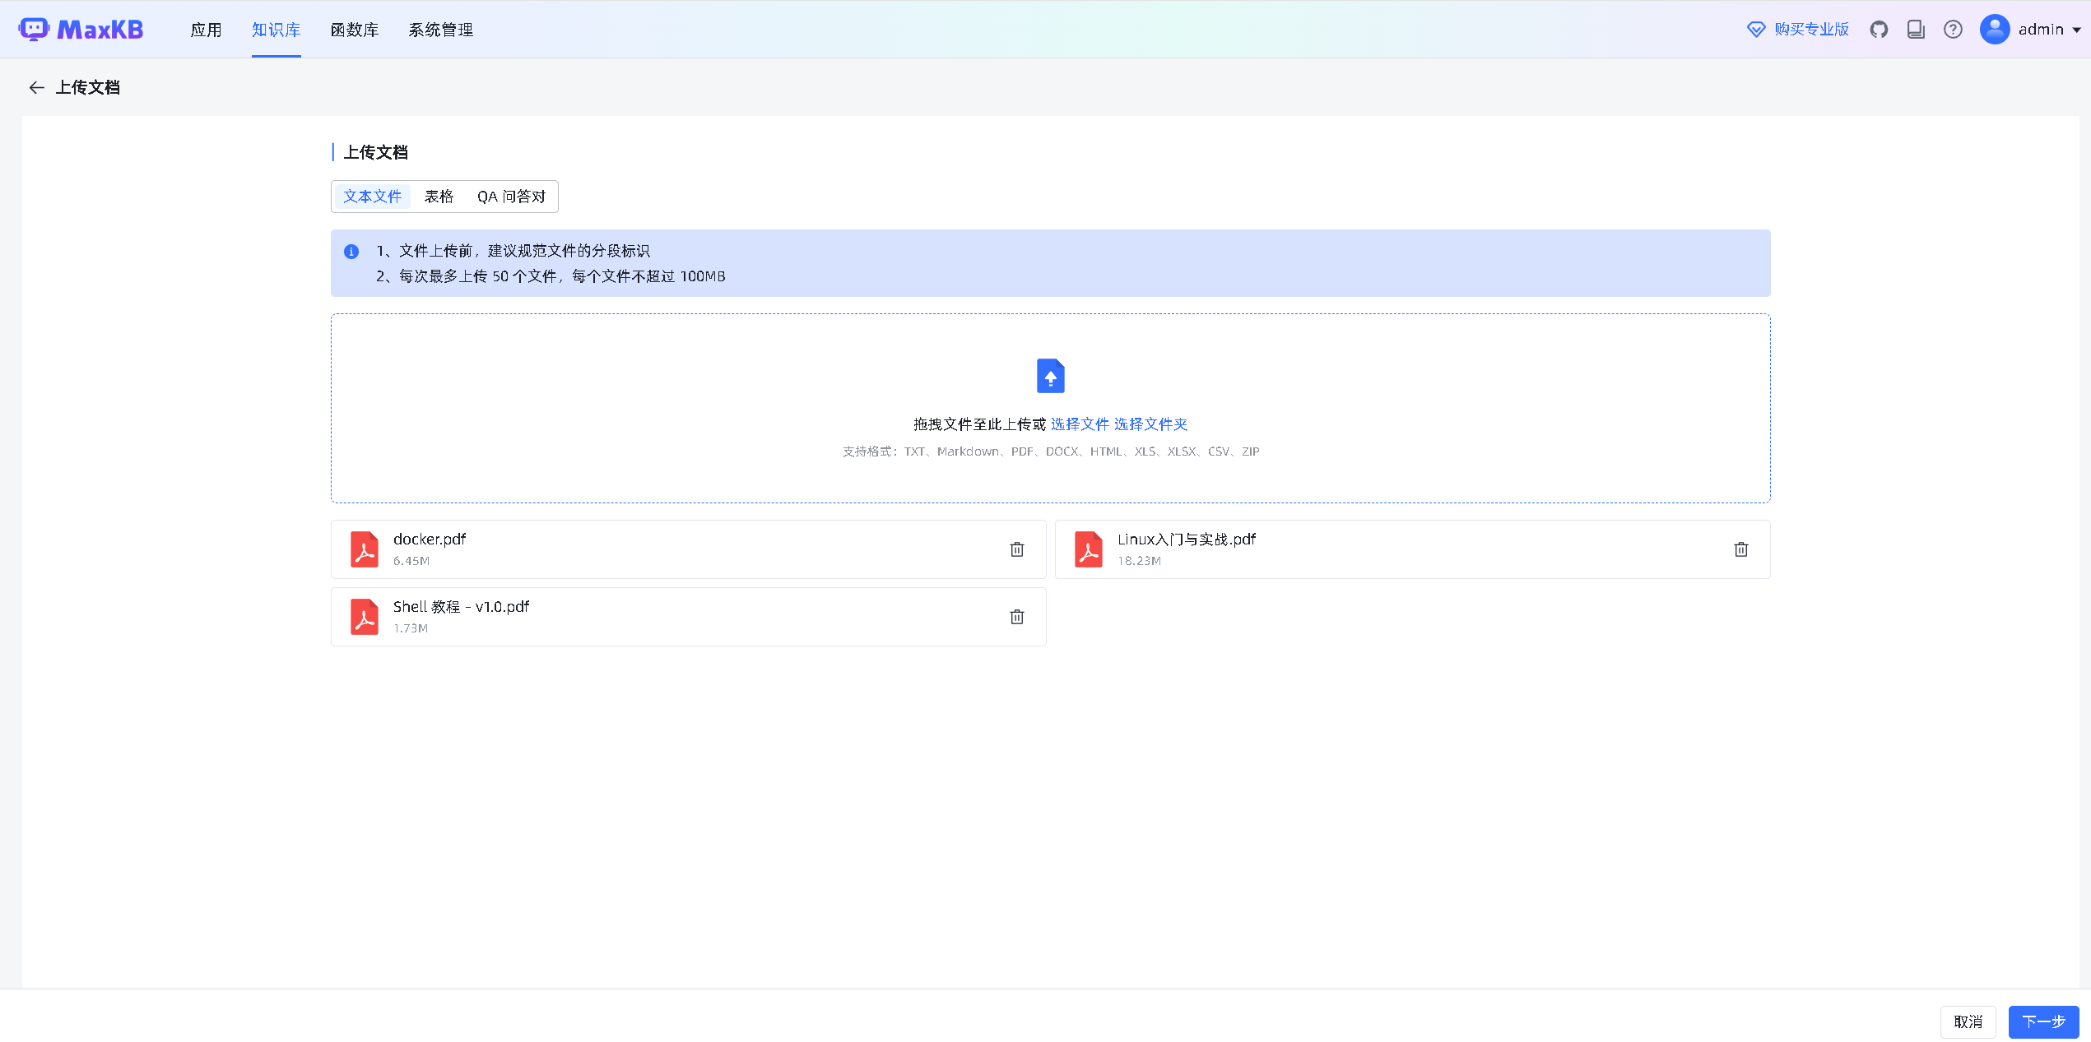Select the 文本文件 file type option
Viewport: 2091px width, 1042px height.
[x=372, y=197]
